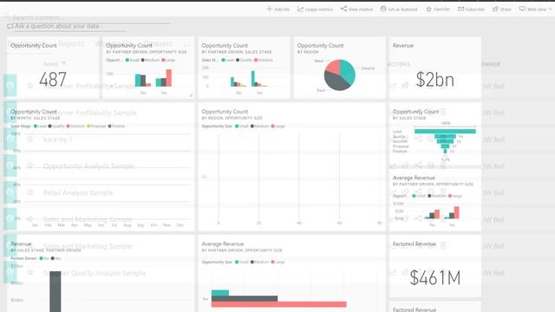The image size is (555, 312).
Task: Open the Share option
Action: pyautogui.click(x=502, y=10)
